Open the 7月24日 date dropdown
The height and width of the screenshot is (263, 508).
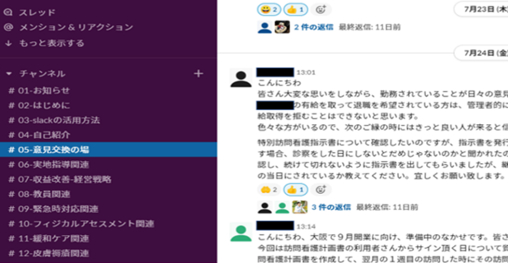(481, 53)
